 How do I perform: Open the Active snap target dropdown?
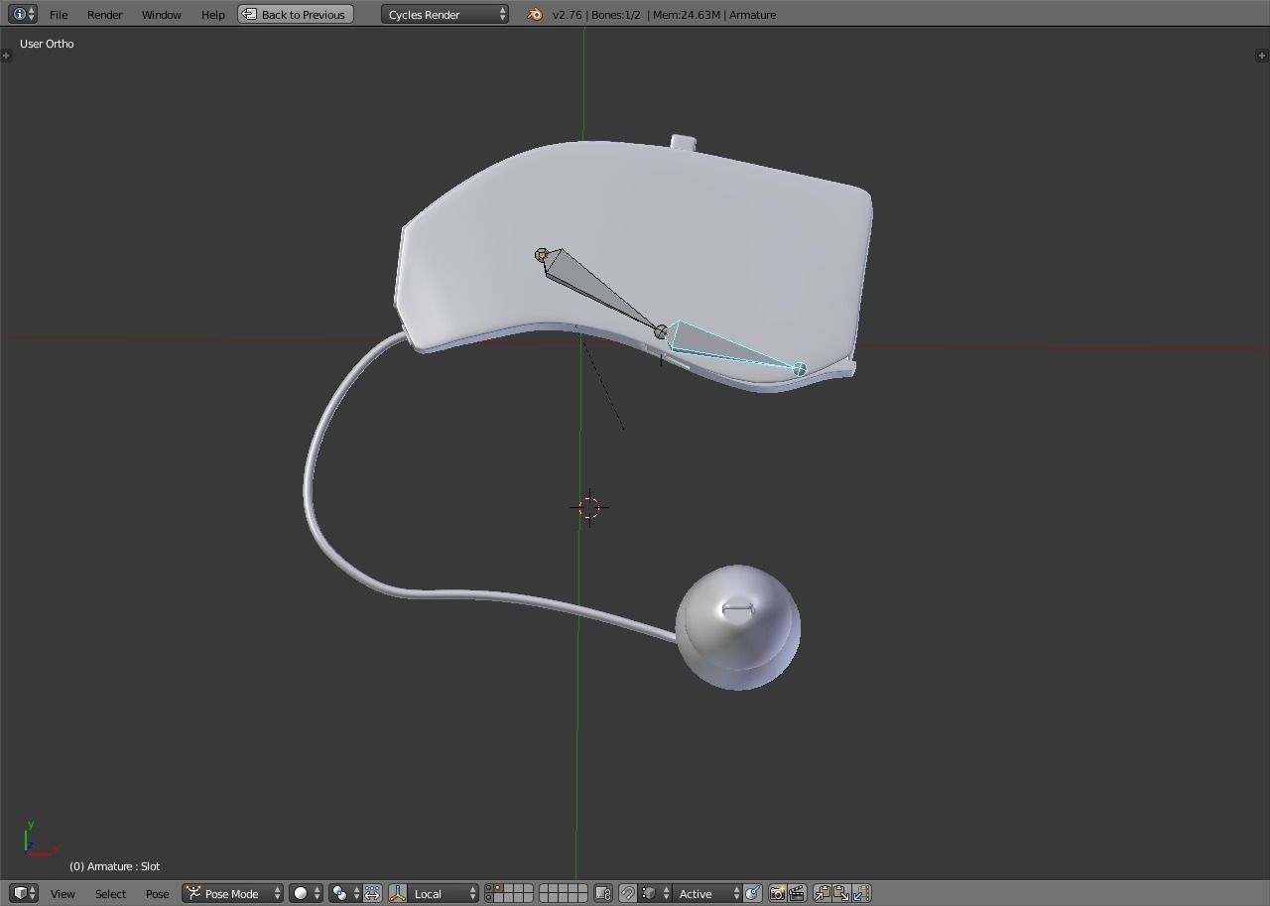coord(707,893)
